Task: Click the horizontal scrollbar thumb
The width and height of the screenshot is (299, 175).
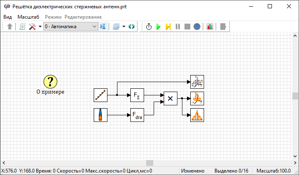Action: [149, 163]
